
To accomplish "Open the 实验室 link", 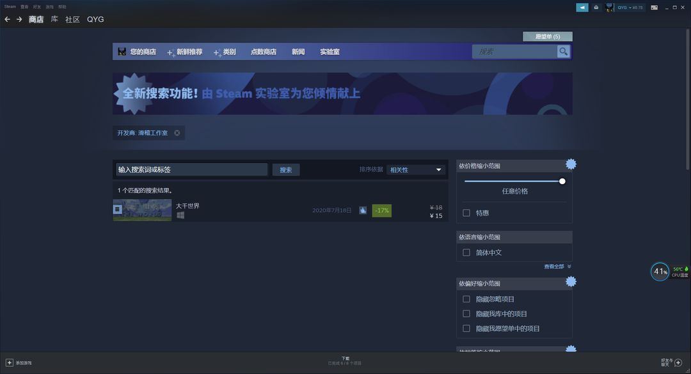I will [330, 52].
